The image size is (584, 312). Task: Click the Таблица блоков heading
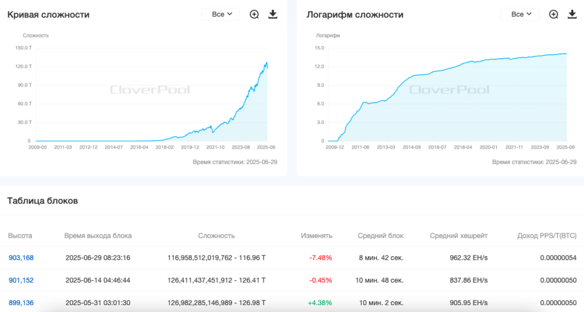42,201
